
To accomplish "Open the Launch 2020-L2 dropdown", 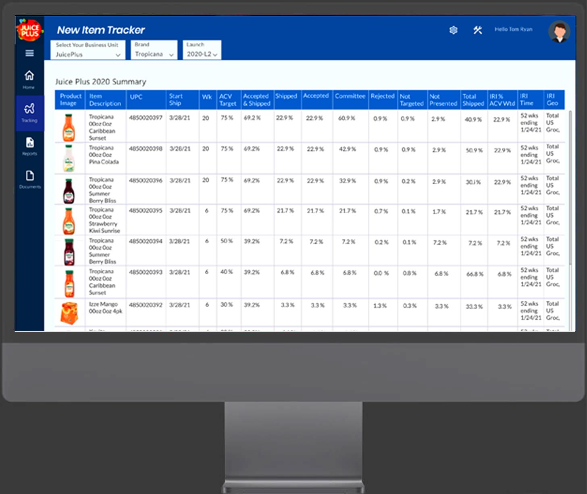I will coord(202,50).
